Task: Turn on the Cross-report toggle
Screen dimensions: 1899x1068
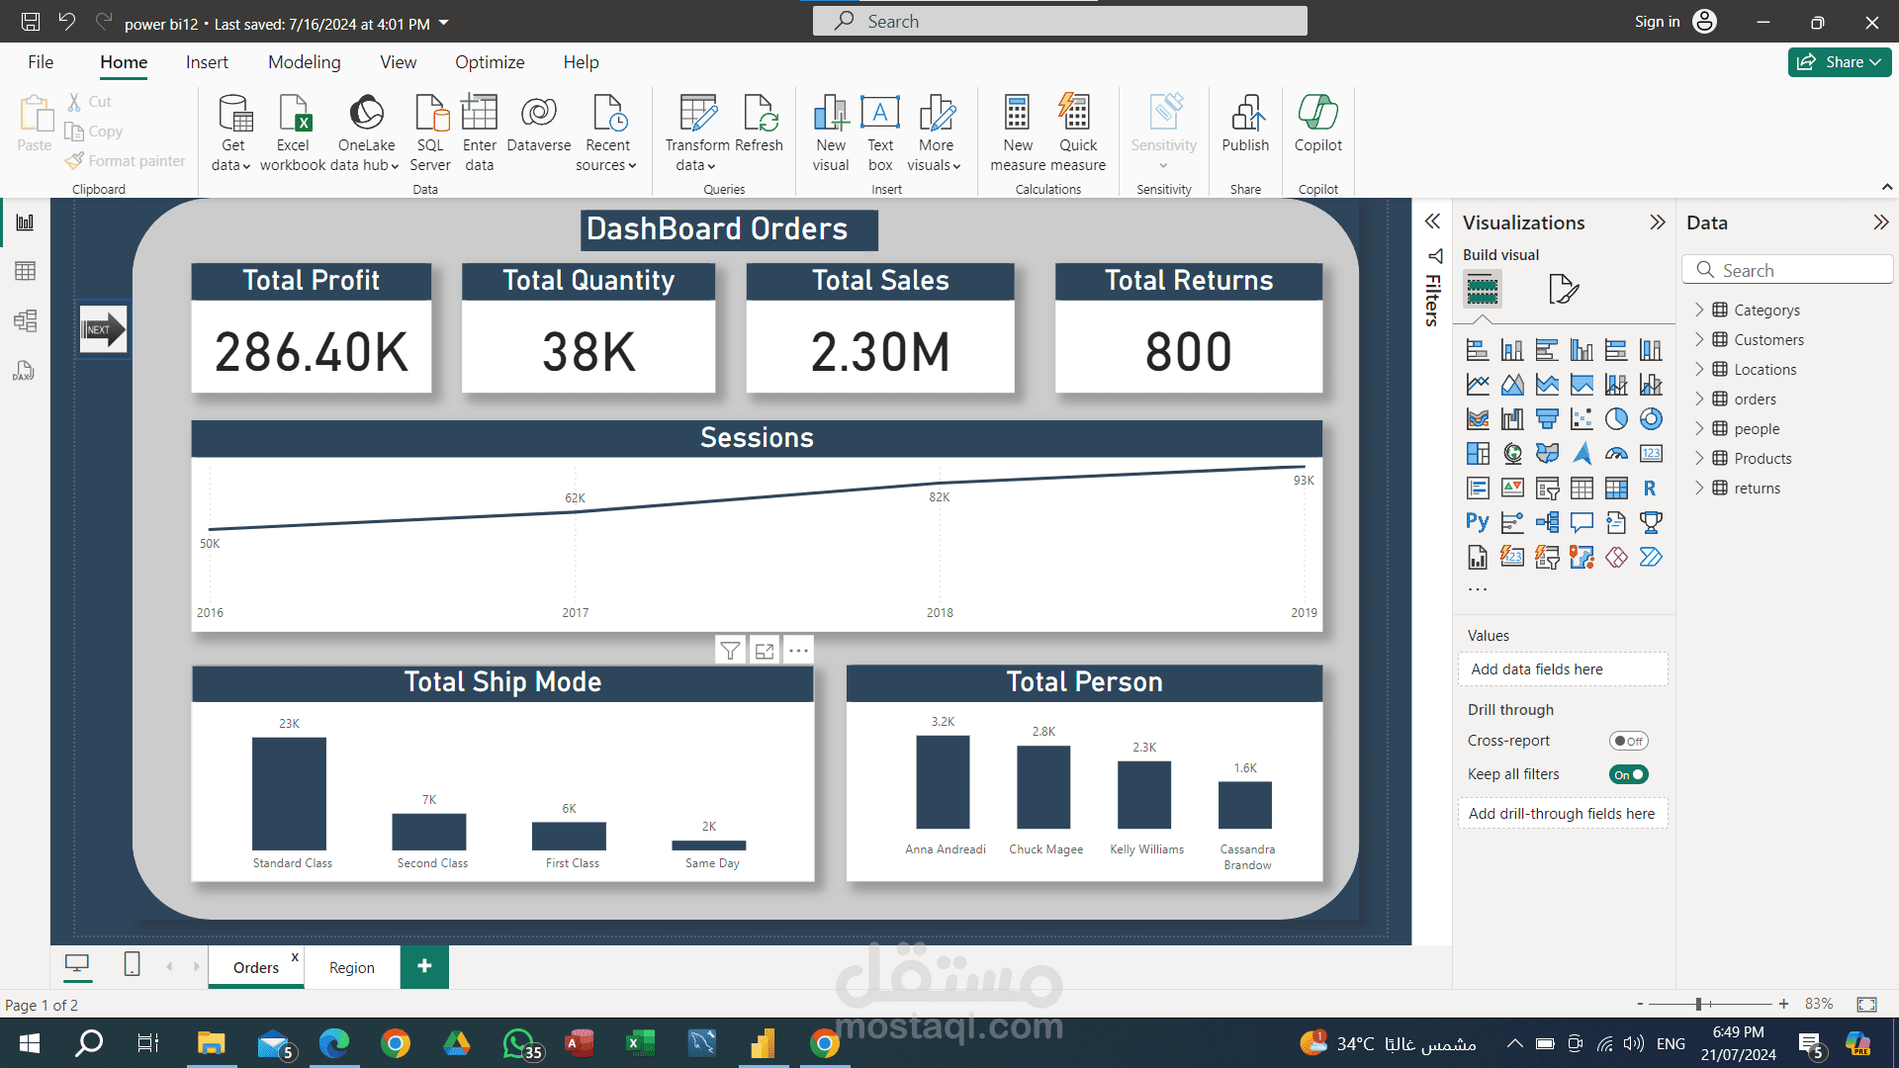Action: point(1628,741)
